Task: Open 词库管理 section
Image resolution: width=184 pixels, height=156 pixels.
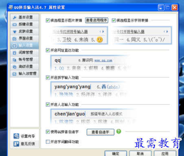Action: (x=24, y=53)
